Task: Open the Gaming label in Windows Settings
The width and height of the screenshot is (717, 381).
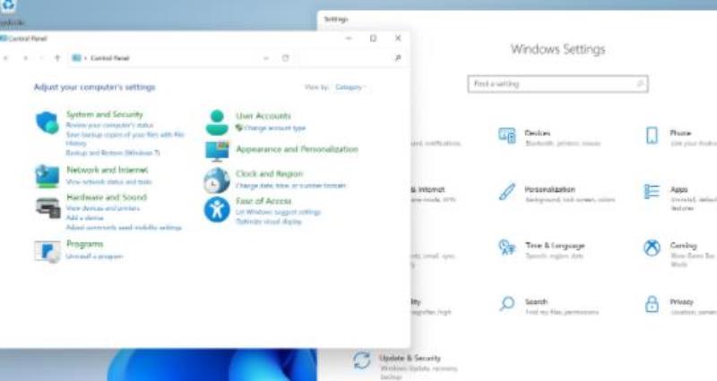Action: point(684,245)
